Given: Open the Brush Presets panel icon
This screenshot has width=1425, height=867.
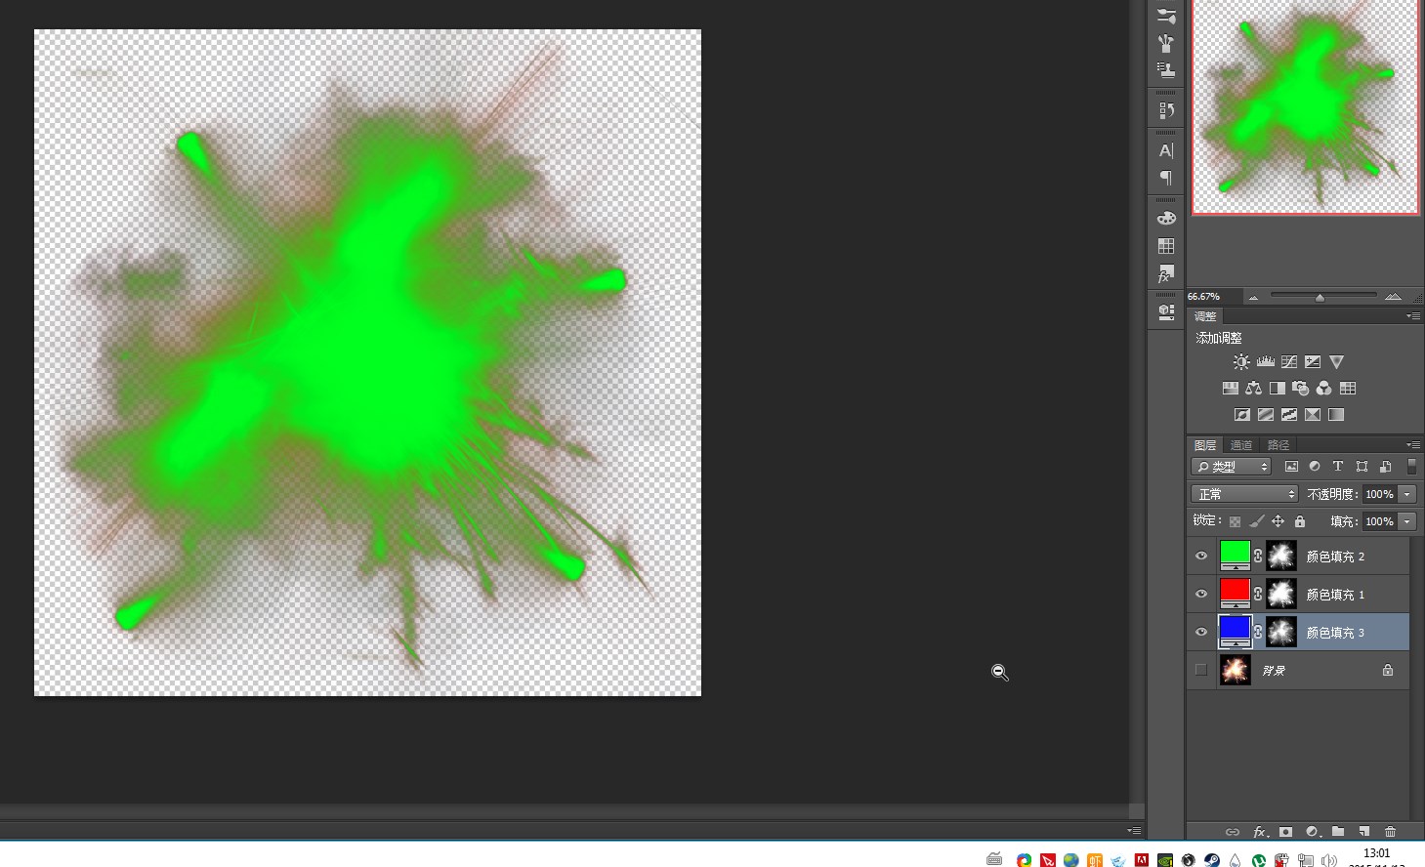Looking at the screenshot, I should (1166, 16).
